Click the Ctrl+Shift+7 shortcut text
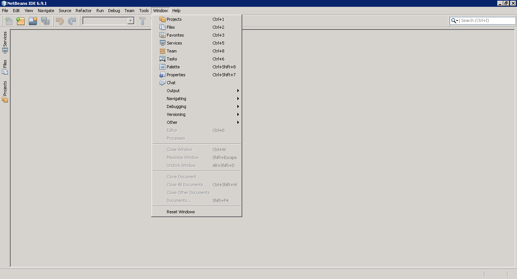 click(x=224, y=75)
